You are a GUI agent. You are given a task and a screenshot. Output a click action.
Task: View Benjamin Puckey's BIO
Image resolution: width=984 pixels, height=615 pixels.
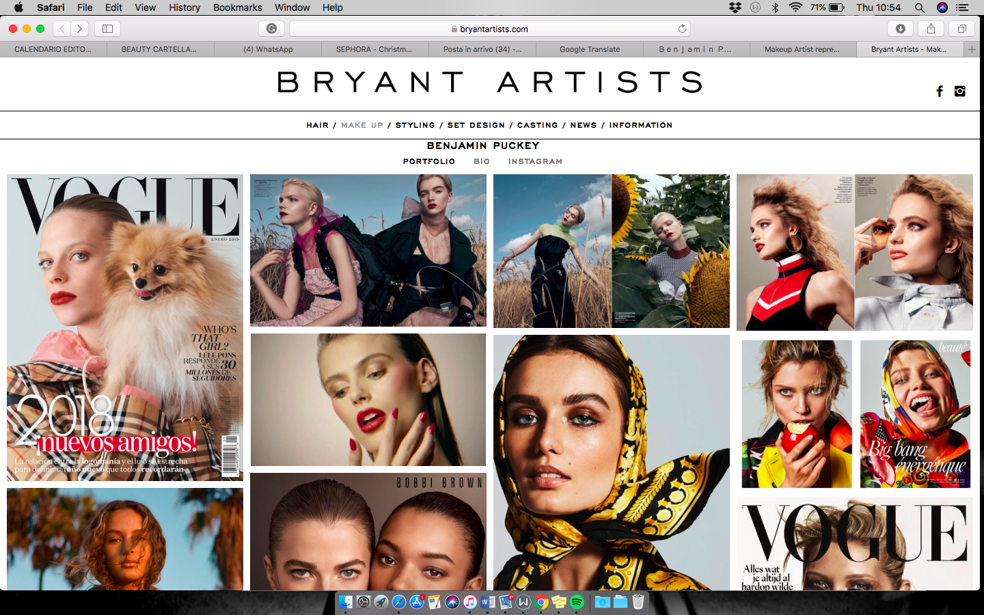[x=482, y=161]
